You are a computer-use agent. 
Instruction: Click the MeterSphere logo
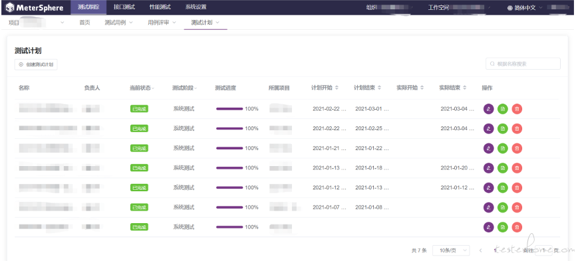coord(34,8)
